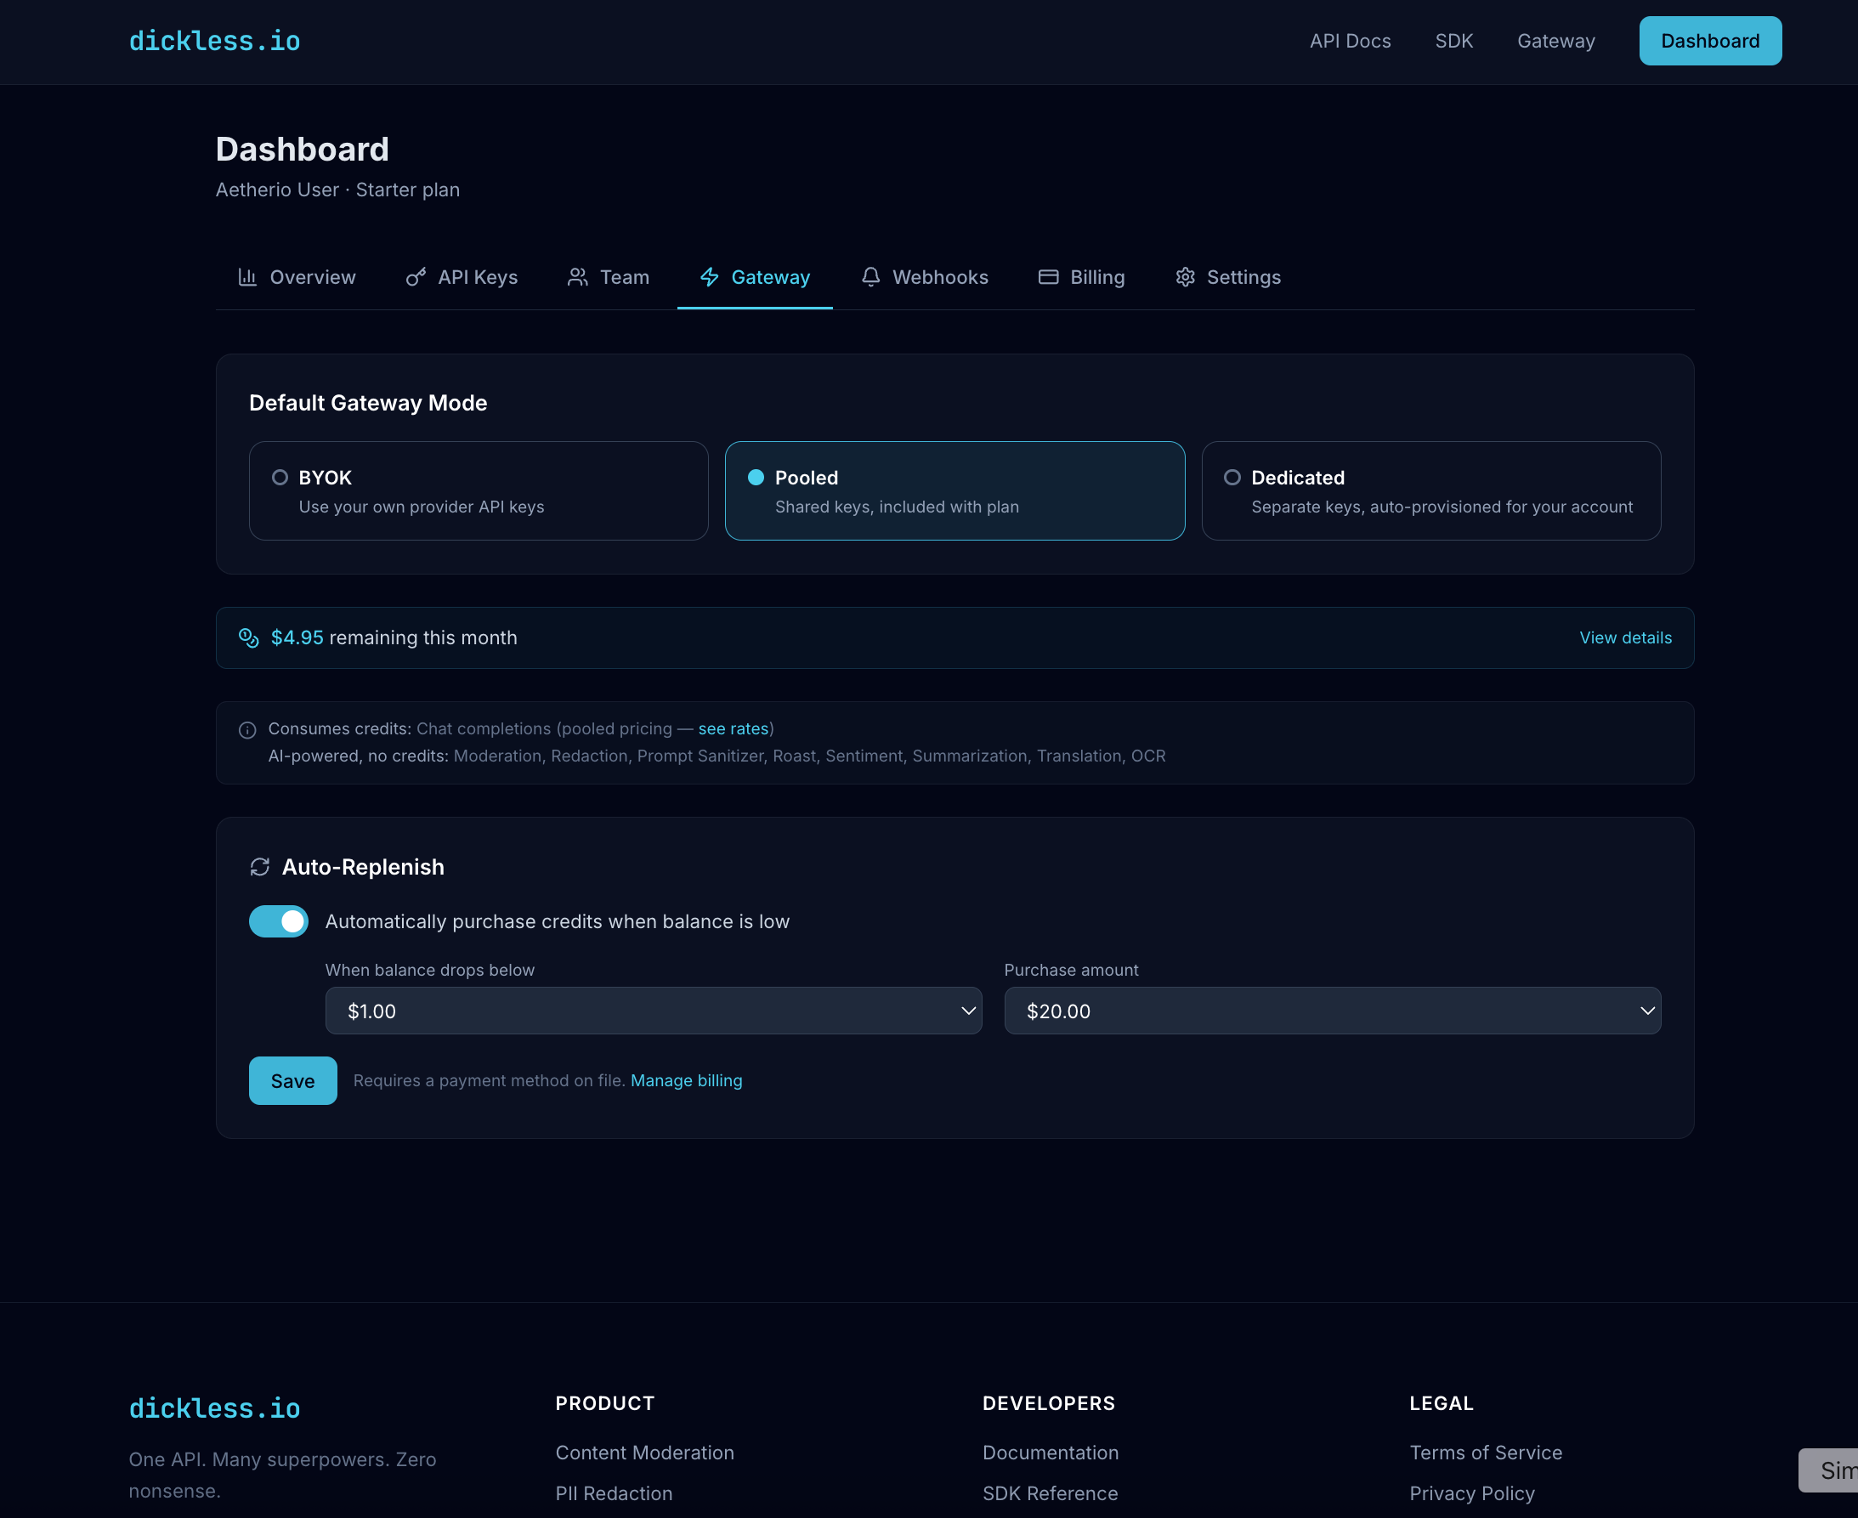Screen dimensions: 1858x1518
Task: Expand the Purchase amount dropdown
Action: 1331,1011
